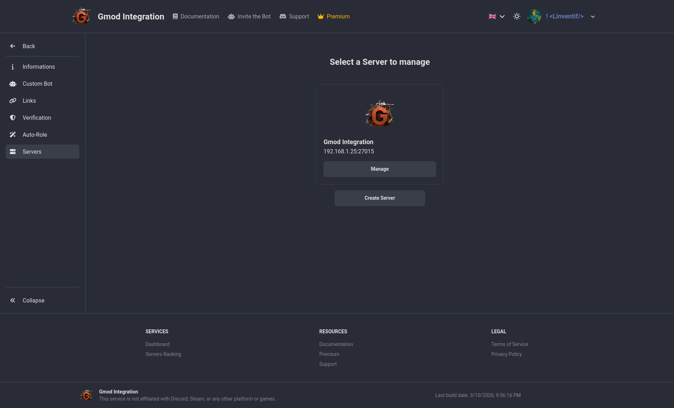Click the user profile avatar
The height and width of the screenshot is (408, 674).
tap(534, 16)
